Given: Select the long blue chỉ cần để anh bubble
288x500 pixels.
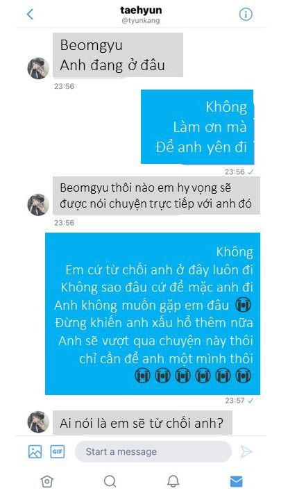Looking at the screenshot, I should click(153, 314).
